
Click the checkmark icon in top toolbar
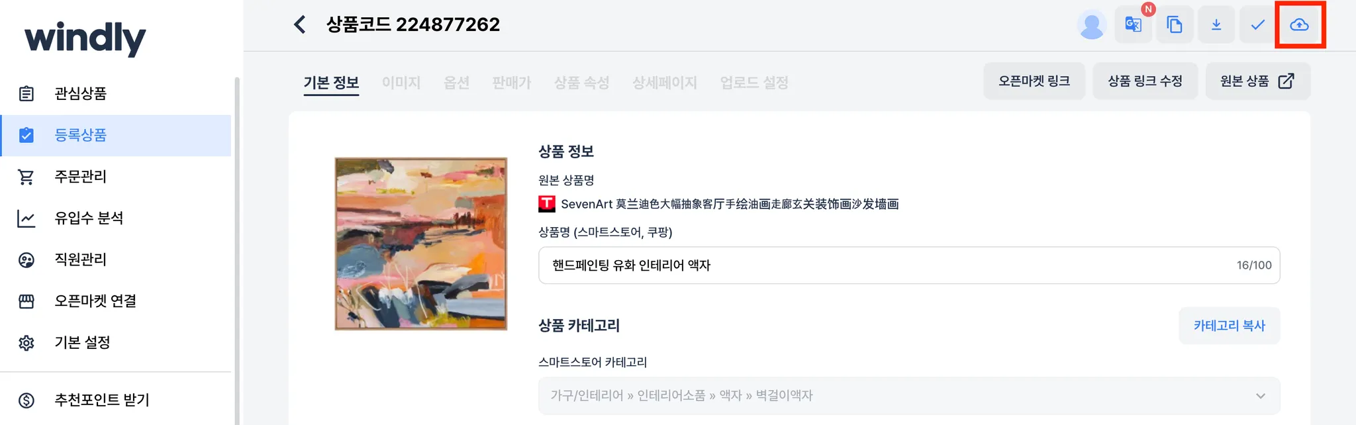(1257, 25)
